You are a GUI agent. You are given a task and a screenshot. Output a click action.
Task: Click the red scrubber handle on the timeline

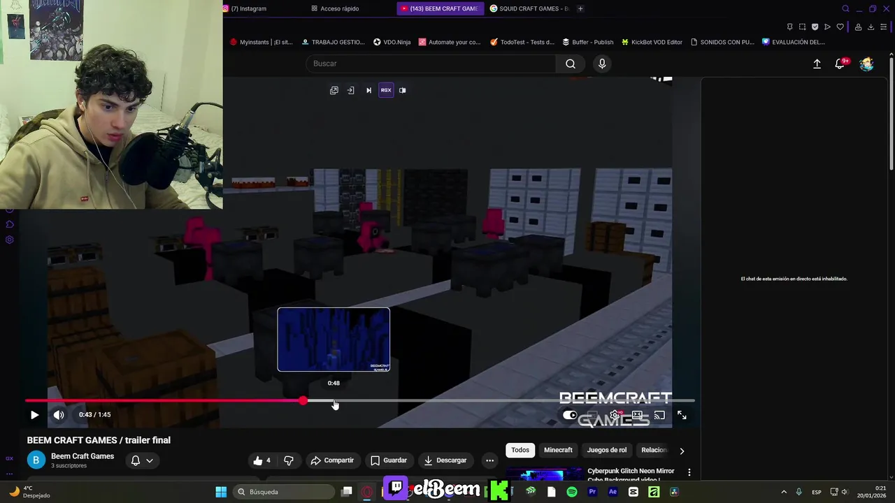click(x=303, y=401)
